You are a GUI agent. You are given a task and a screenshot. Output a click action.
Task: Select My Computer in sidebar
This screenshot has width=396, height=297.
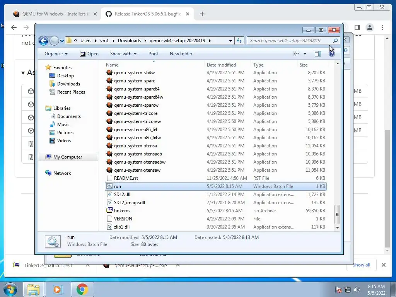pyautogui.click(x=67, y=157)
